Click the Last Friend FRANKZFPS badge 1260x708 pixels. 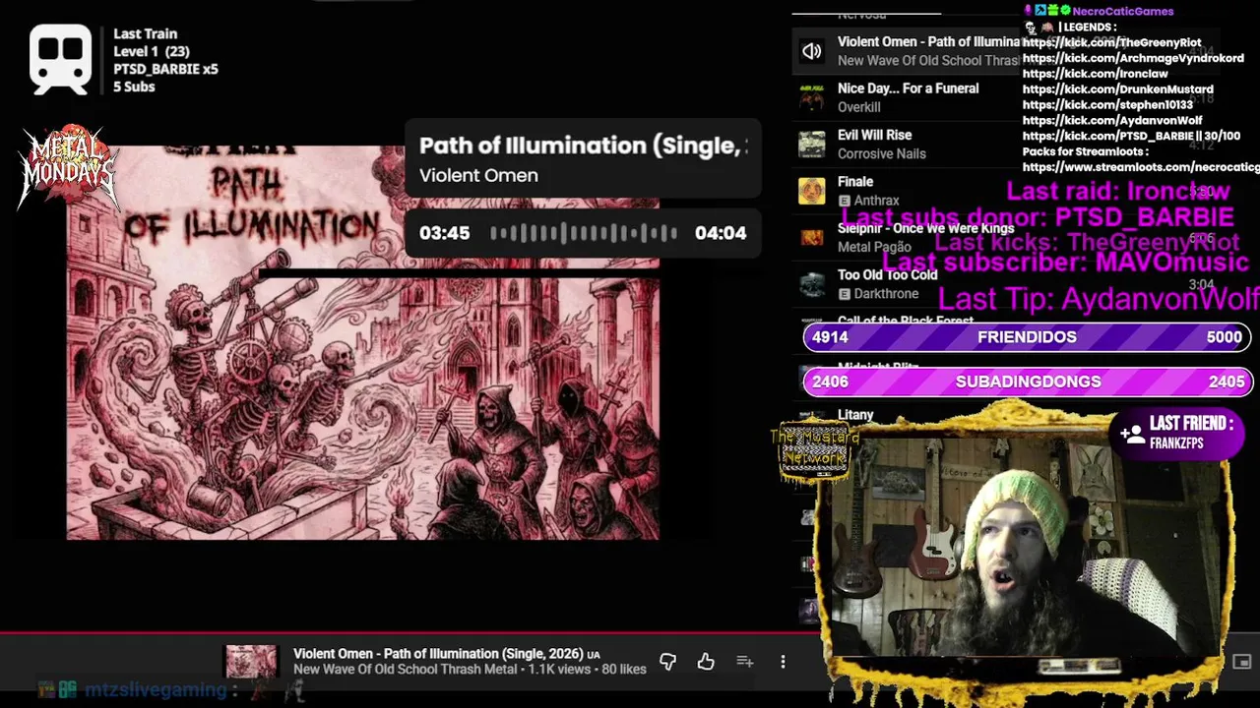coord(1179,433)
